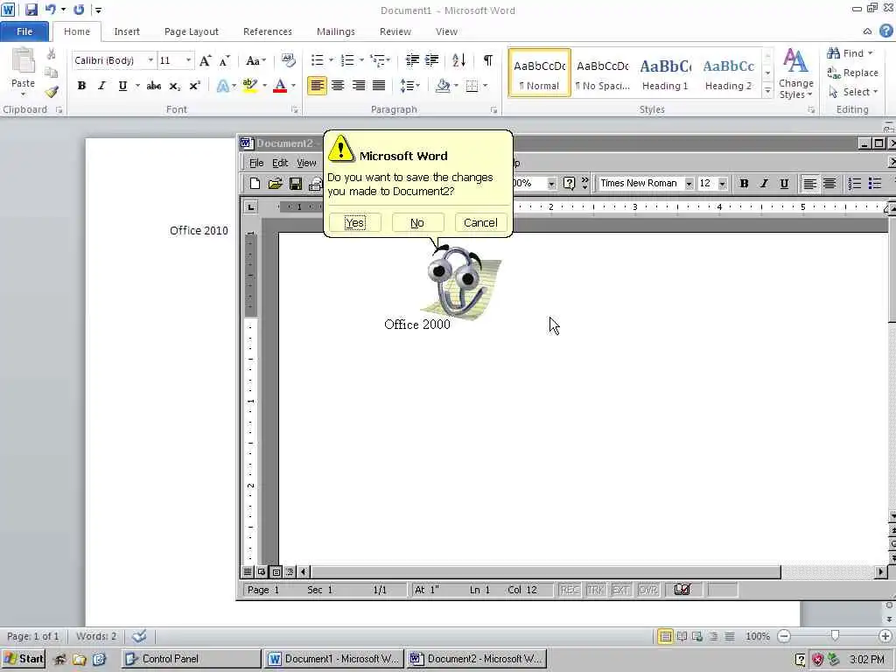Toggle Italic in the Word 2010 ribbon
Screen dimensions: 896x672
pos(101,86)
